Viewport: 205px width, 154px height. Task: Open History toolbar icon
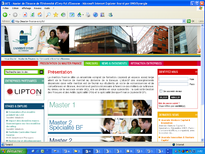click(63, 15)
